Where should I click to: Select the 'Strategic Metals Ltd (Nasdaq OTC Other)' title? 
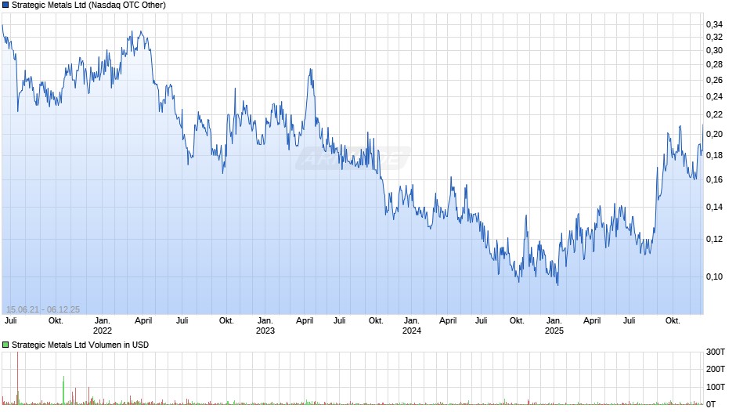(x=88, y=5)
